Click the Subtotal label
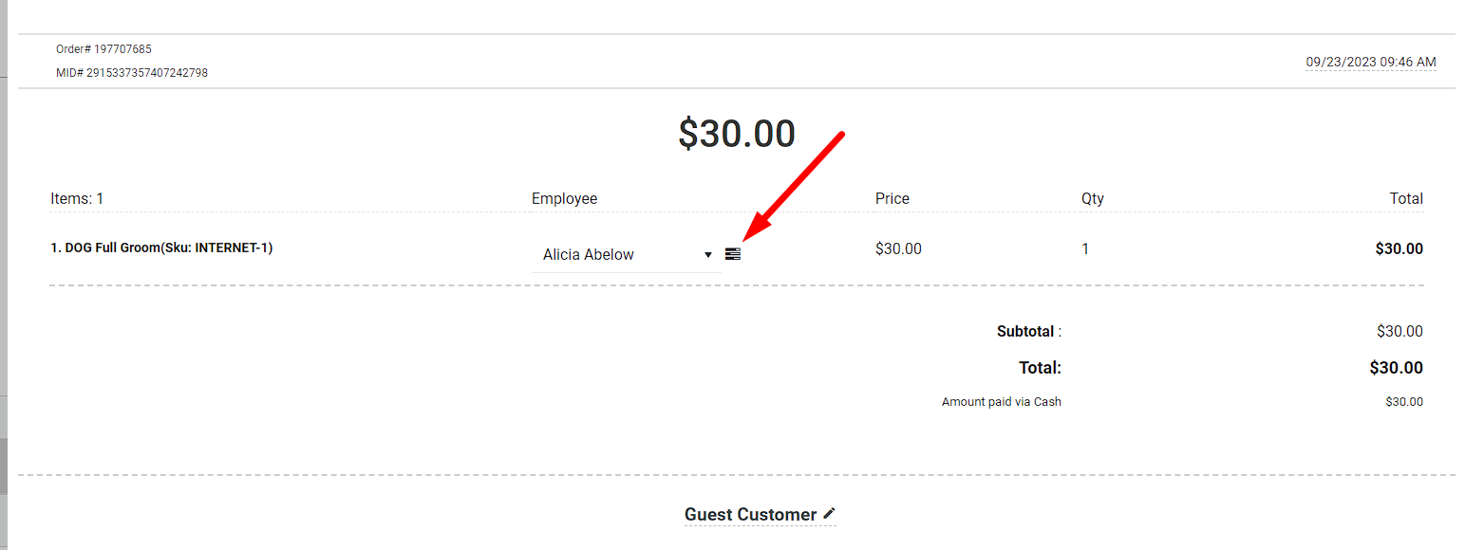The image size is (1465, 550). [x=1026, y=332]
